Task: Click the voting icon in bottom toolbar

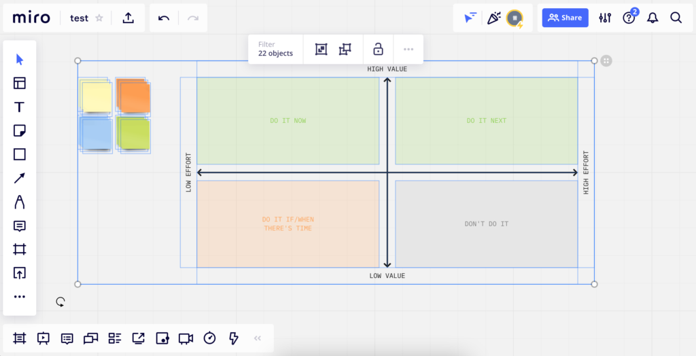Action: click(162, 338)
